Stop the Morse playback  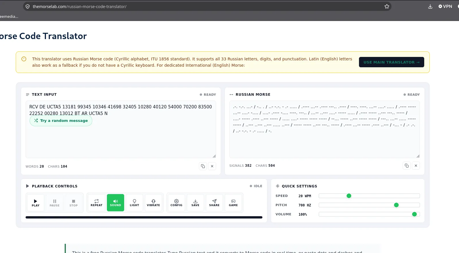coord(74,203)
